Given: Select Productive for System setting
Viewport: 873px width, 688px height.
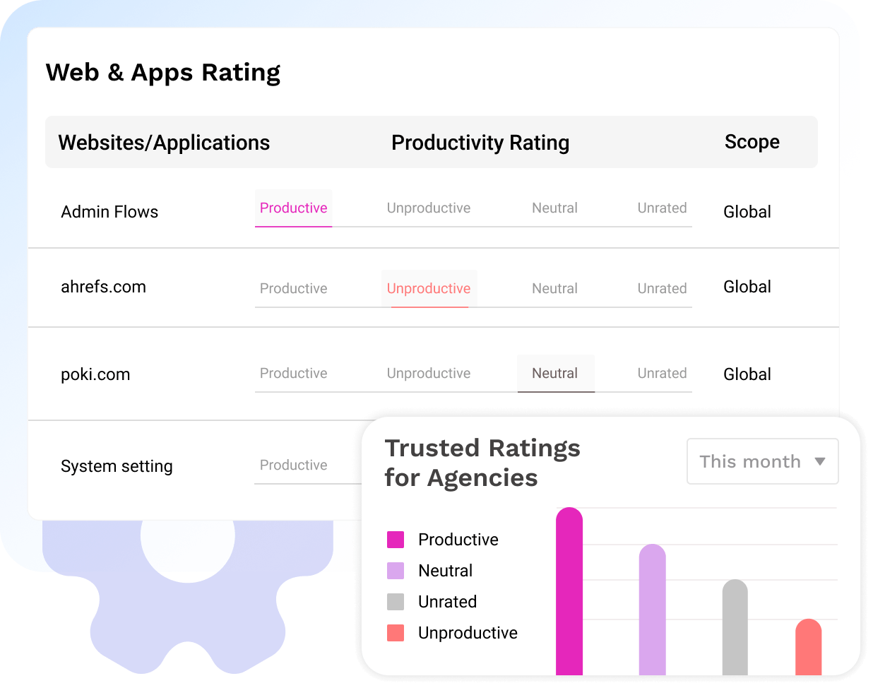Looking at the screenshot, I should 293,465.
